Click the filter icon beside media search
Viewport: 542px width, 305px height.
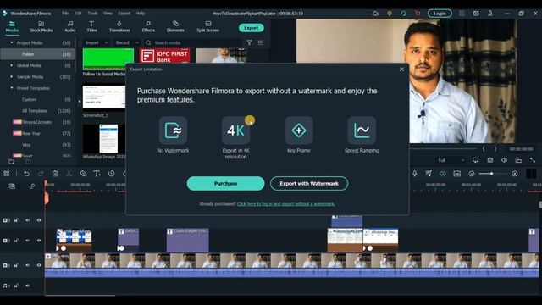[x=249, y=42]
